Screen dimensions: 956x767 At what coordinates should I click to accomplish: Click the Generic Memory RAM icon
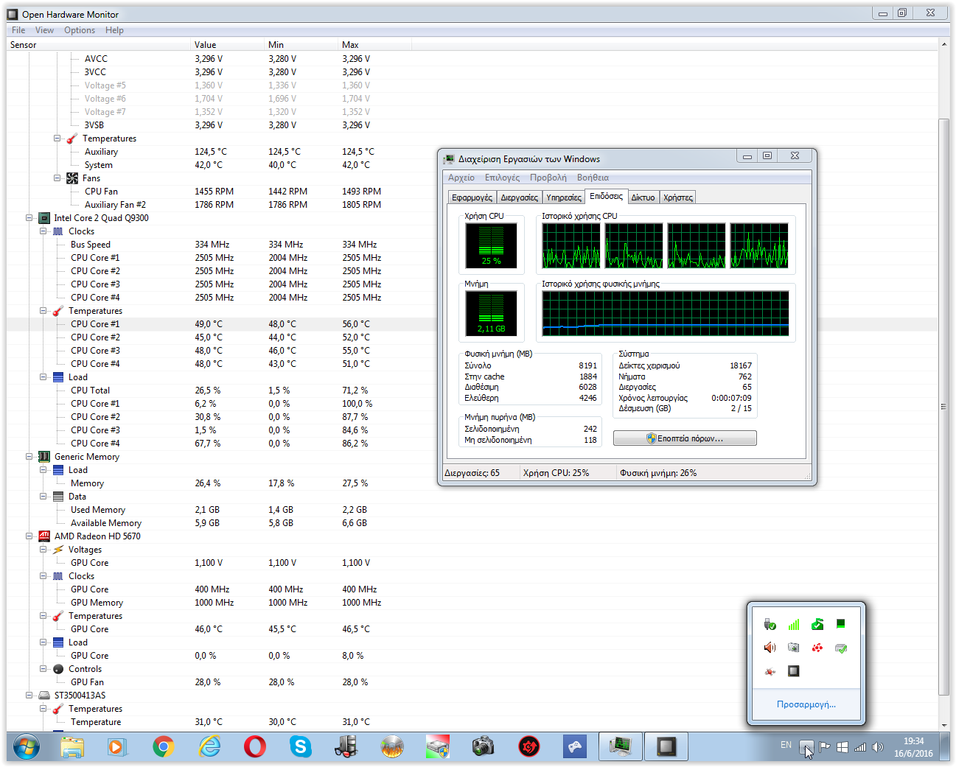[44, 457]
